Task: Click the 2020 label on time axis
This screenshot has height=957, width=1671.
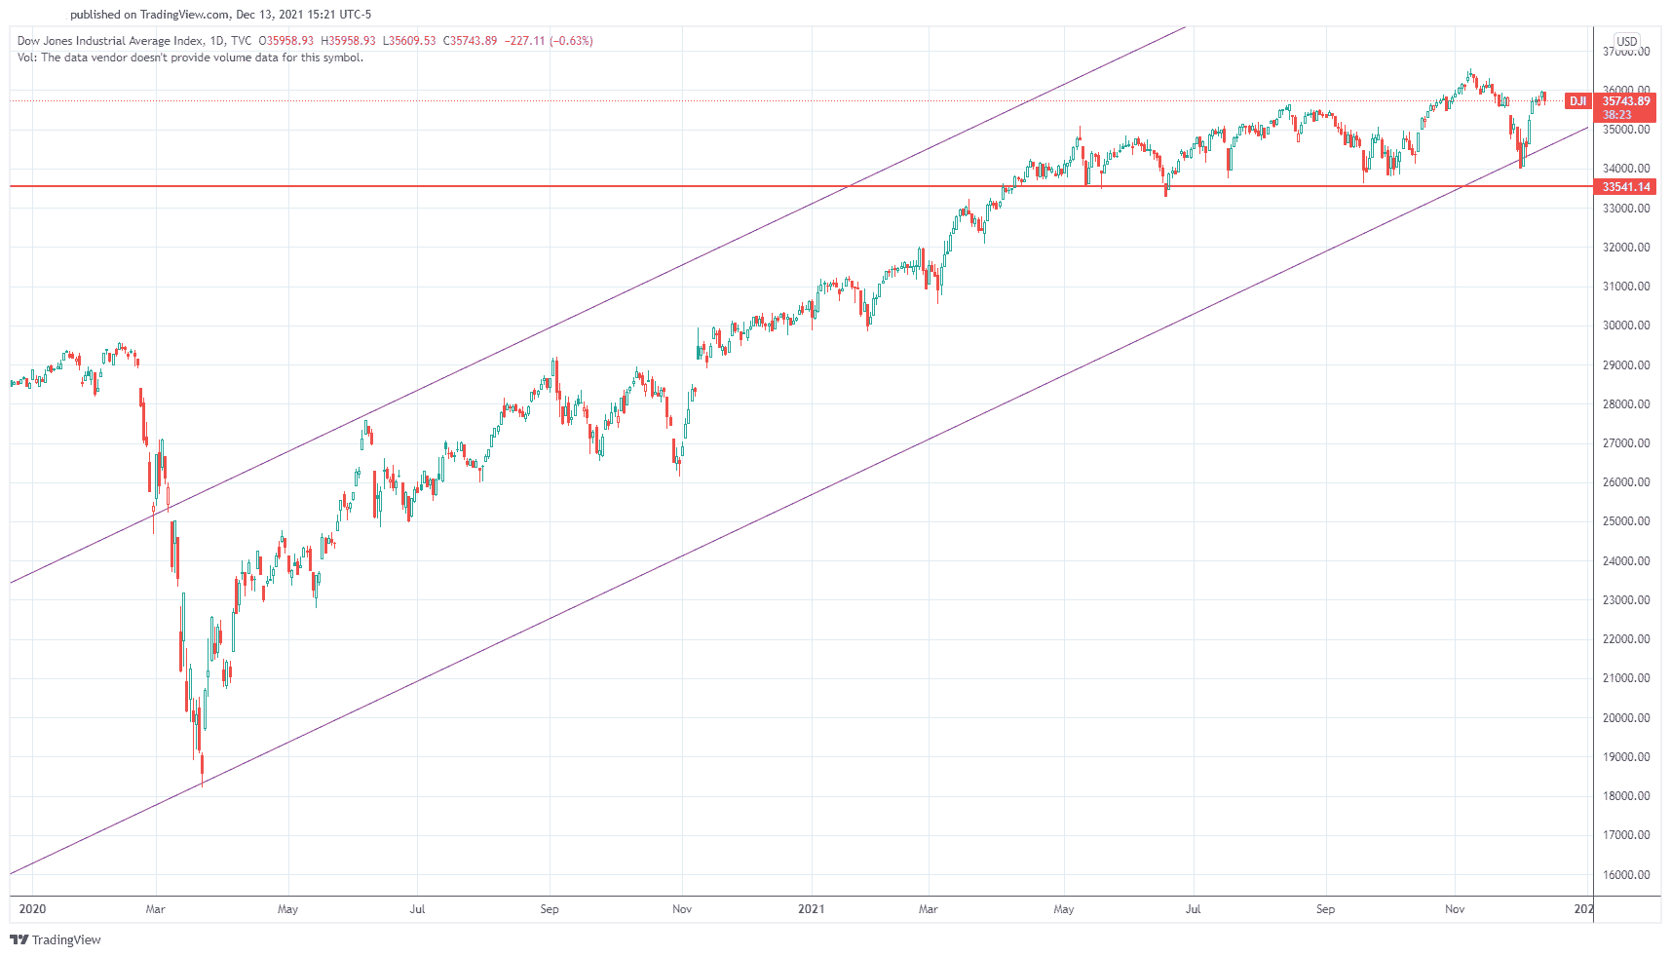Action: (32, 909)
